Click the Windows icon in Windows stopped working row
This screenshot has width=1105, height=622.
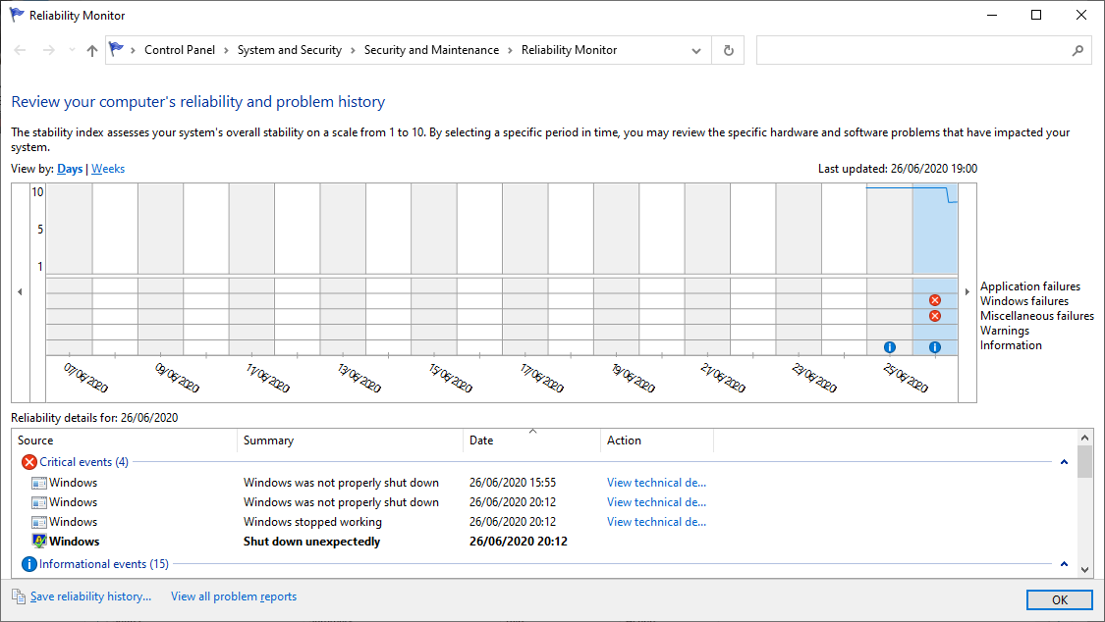39,522
